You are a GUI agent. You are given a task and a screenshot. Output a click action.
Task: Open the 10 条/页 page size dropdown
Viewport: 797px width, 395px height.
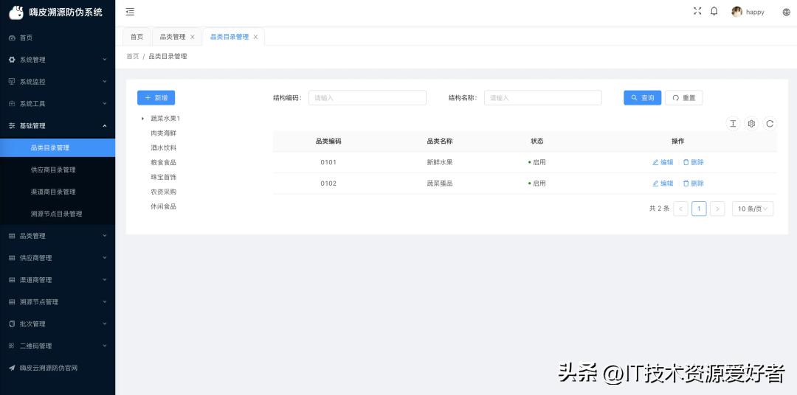(x=753, y=209)
